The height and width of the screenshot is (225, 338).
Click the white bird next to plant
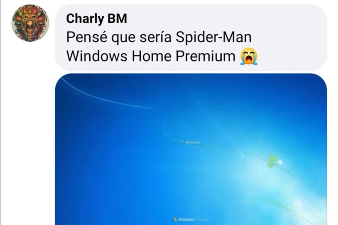[x=281, y=162]
